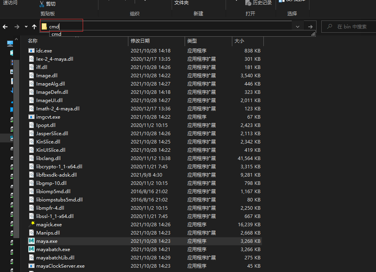Image resolution: width=376 pixels, height=272 pixels.
Task: Select the iff.dll file icon
Action: tap(31, 67)
